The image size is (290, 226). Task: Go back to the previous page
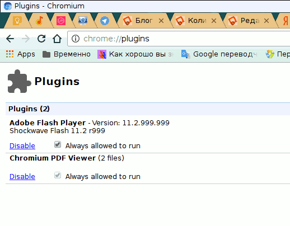point(10,39)
